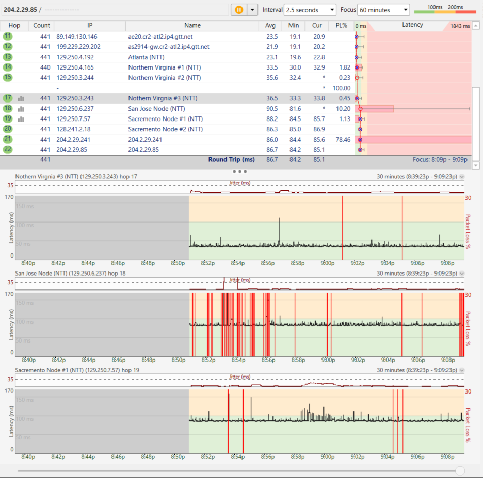This screenshot has height=478, width=483.
Task: Click the hop 22 circle icon
Action: coord(7,150)
